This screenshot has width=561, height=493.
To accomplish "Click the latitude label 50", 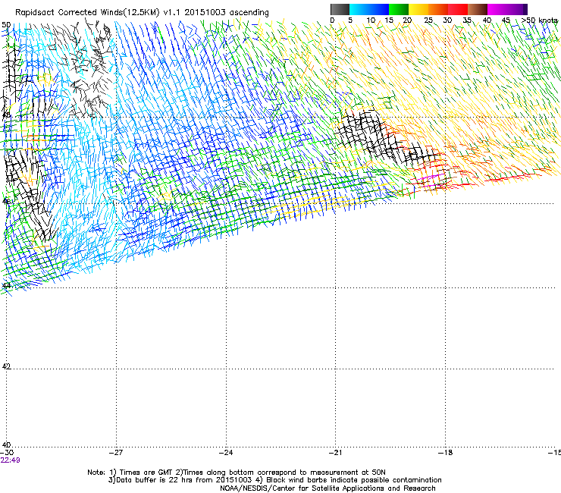I will pyautogui.click(x=6, y=25).
